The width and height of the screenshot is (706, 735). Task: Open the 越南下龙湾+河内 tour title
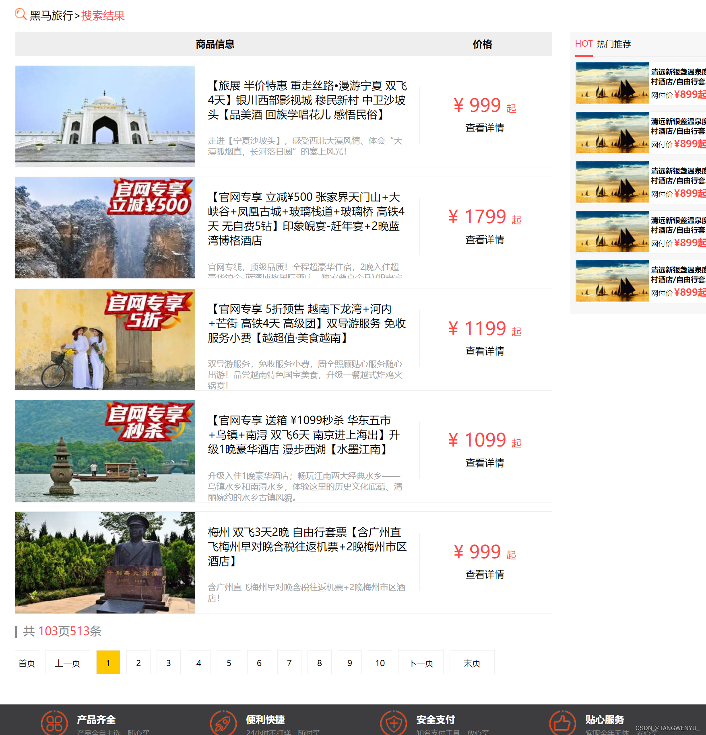point(307,323)
